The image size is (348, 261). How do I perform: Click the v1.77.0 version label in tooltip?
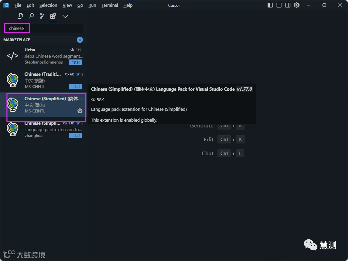(x=244, y=89)
